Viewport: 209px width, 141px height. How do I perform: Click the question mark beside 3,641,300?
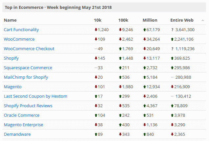point(172,30)
